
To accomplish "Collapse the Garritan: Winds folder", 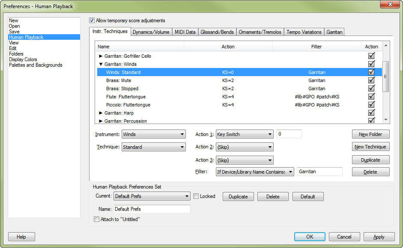I will click(x=101, y=64).
